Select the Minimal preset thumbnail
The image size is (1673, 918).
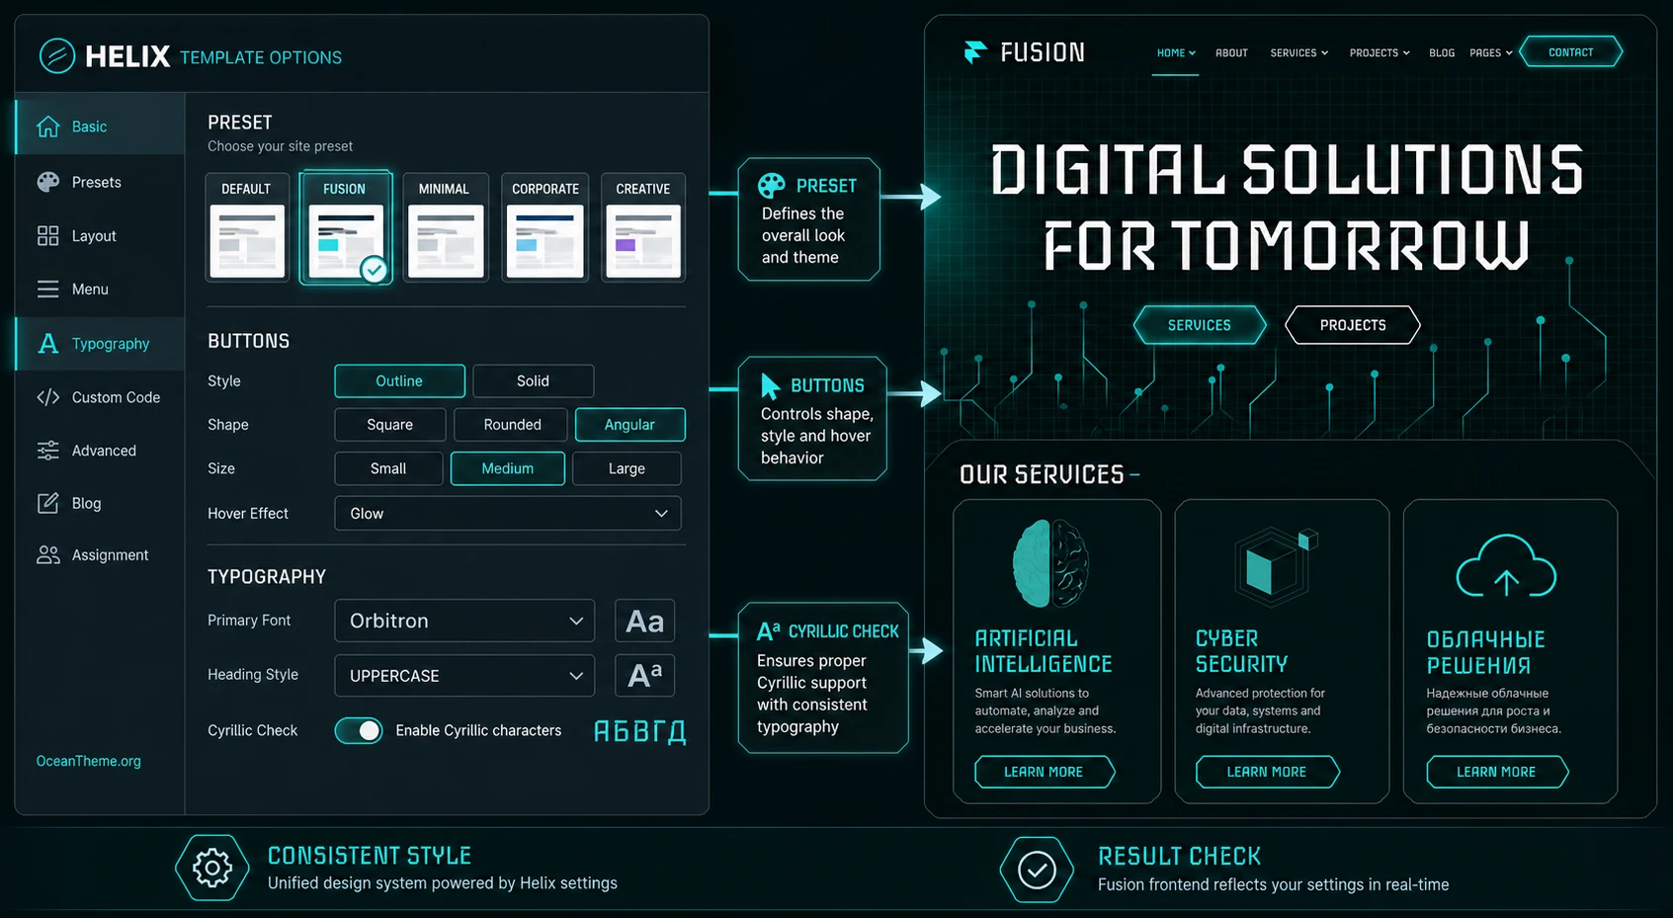coord(446,227)
